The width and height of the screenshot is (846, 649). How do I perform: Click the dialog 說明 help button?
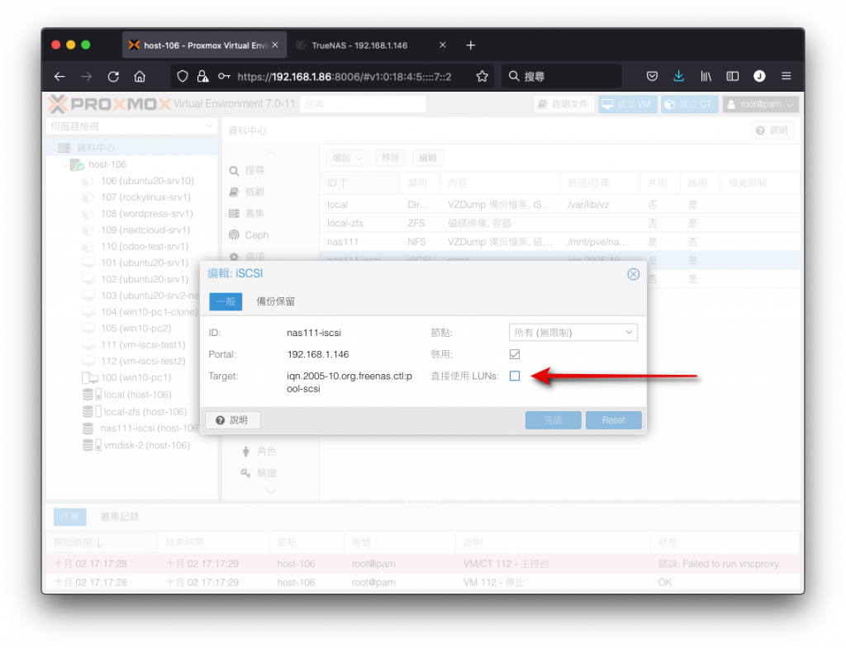(x=232, y=420)
